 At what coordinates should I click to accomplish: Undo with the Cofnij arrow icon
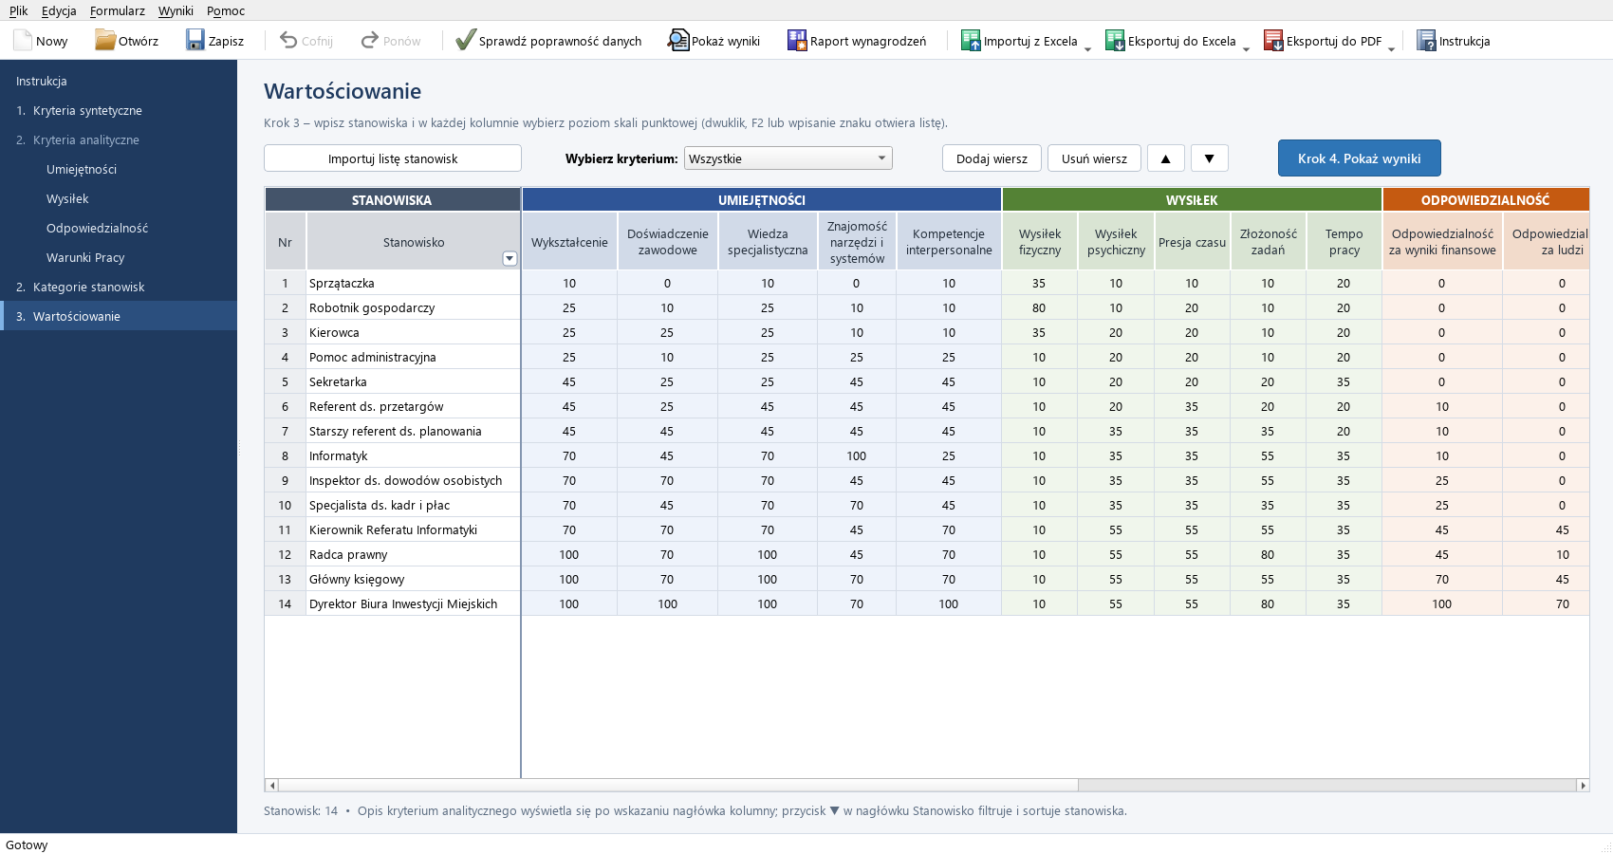(288, 41)
